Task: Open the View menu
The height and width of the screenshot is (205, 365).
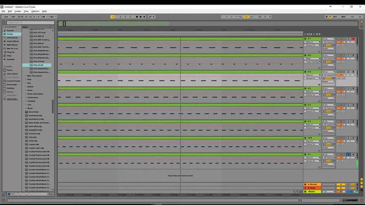Action: click(26, 11)
